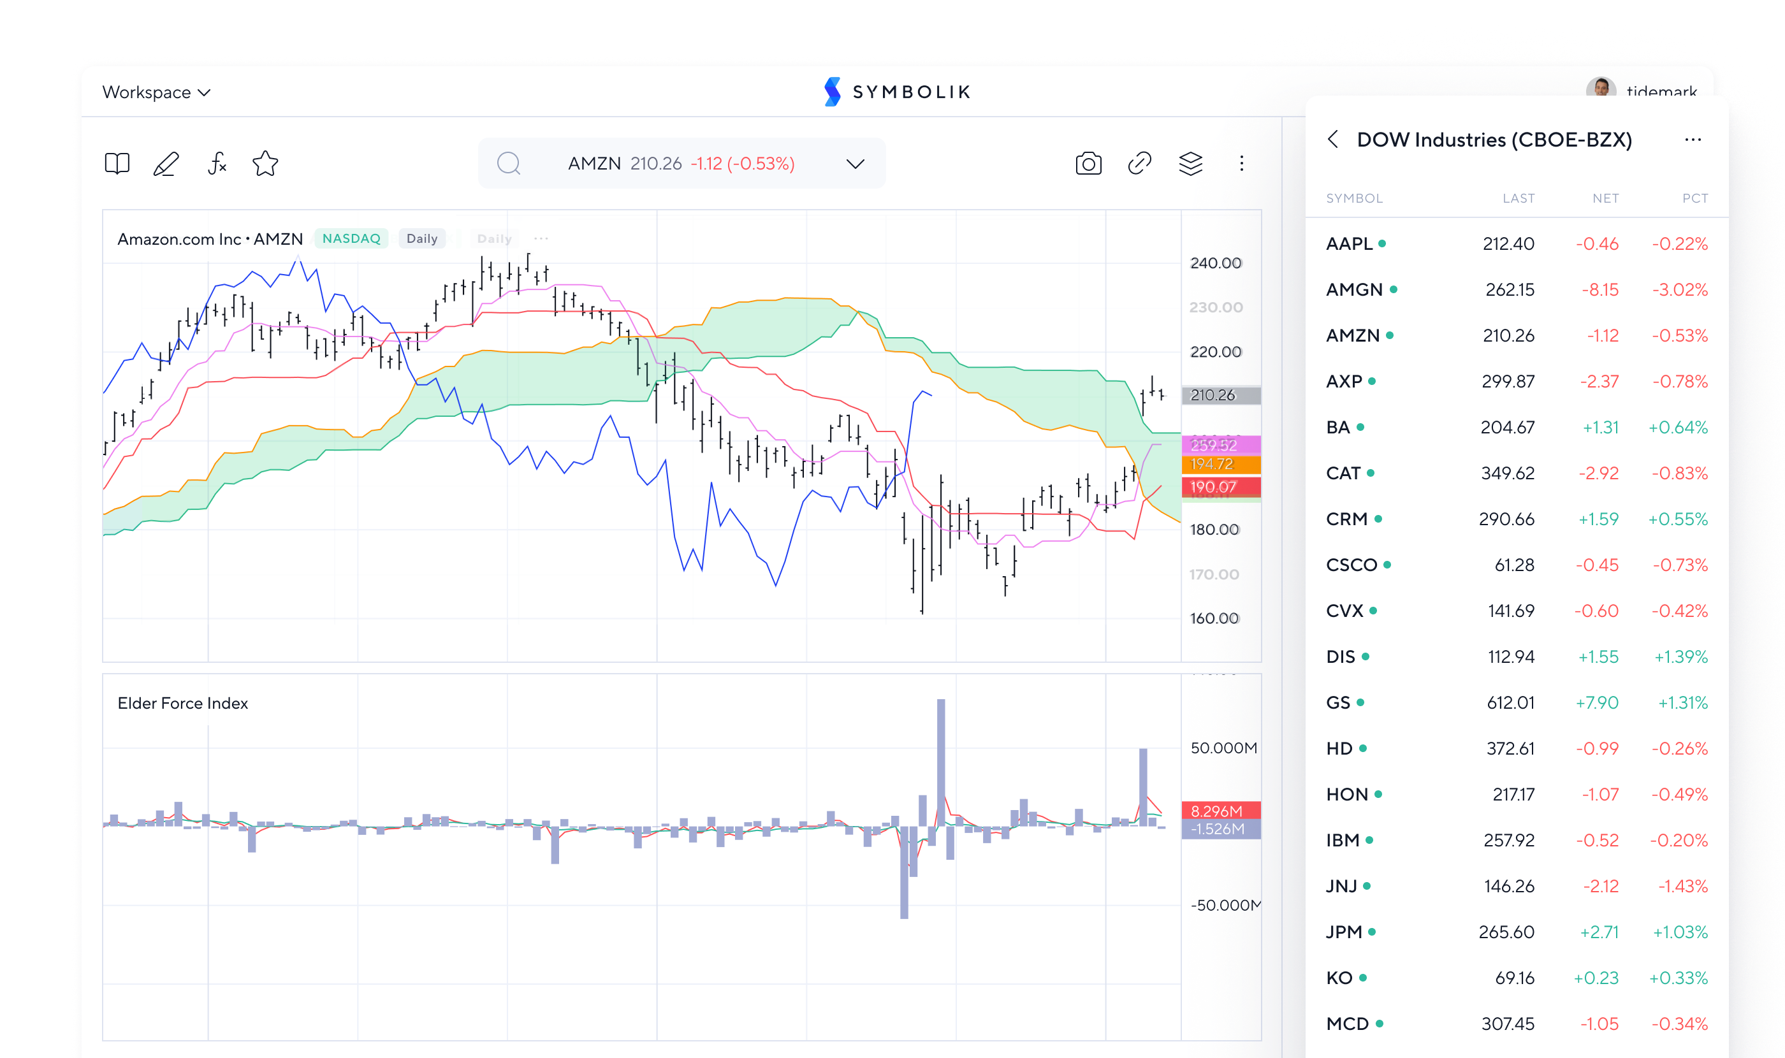The width and height of the screenshot is (1785, 1058).
Task: Copy chart link with the link icon
Action: [1140, 163]
